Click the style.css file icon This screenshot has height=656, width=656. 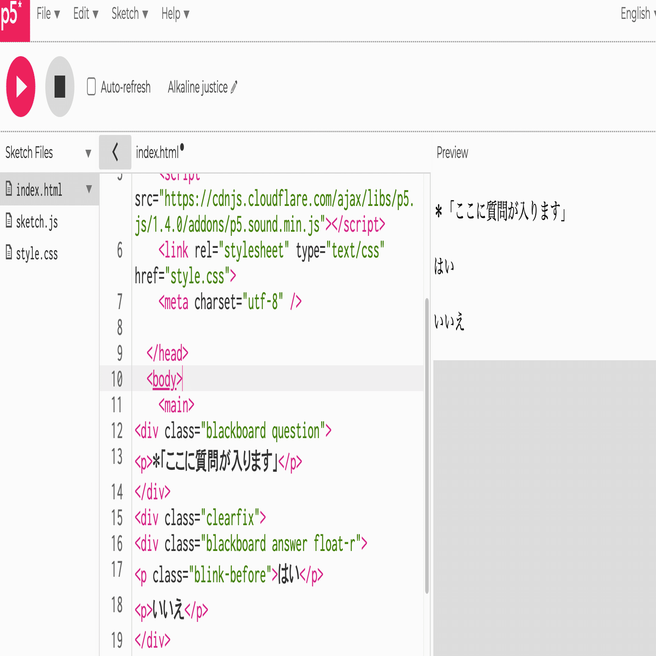(x=9, y=252)
